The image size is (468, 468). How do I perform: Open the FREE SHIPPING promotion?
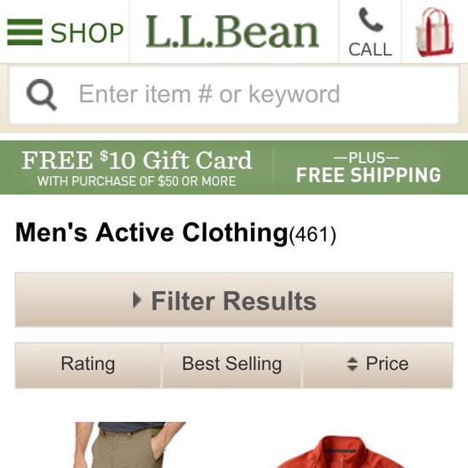368,174
